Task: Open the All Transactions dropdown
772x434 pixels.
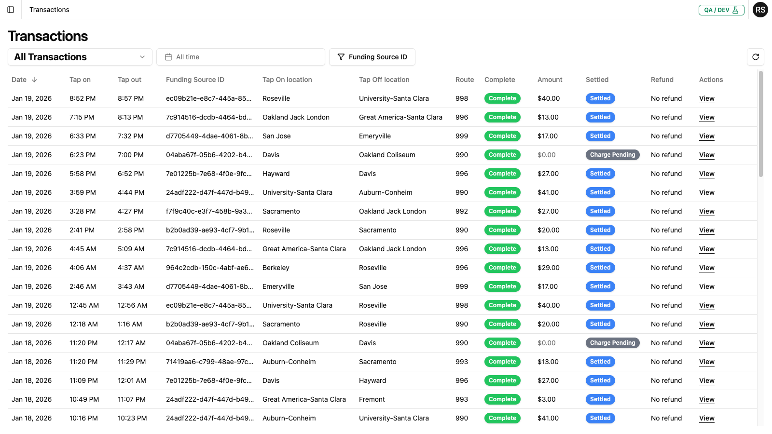Action: pyautogui.click(x=80, y=57)
